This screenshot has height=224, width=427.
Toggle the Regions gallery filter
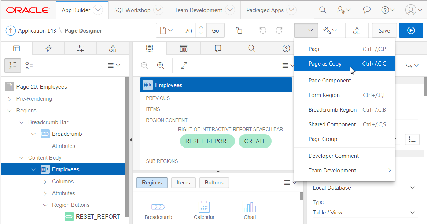pyautogui.click(x=152, y=183)
